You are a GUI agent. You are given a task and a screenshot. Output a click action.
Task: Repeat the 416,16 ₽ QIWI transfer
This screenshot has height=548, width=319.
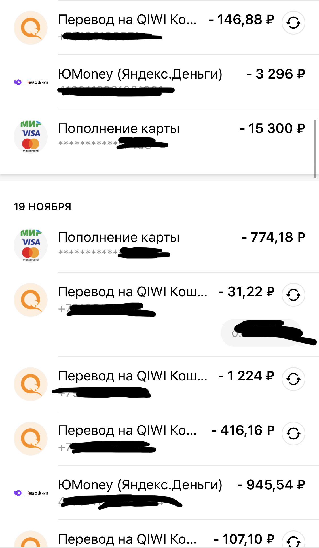293,433
